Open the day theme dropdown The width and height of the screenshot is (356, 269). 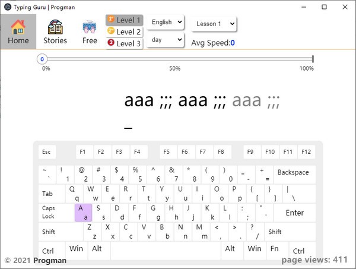pyautogui.click(x=166, y=40)
